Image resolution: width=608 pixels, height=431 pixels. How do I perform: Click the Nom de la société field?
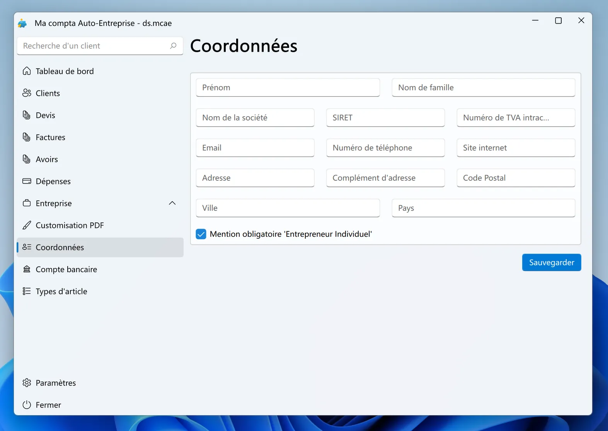coord(255,117)
